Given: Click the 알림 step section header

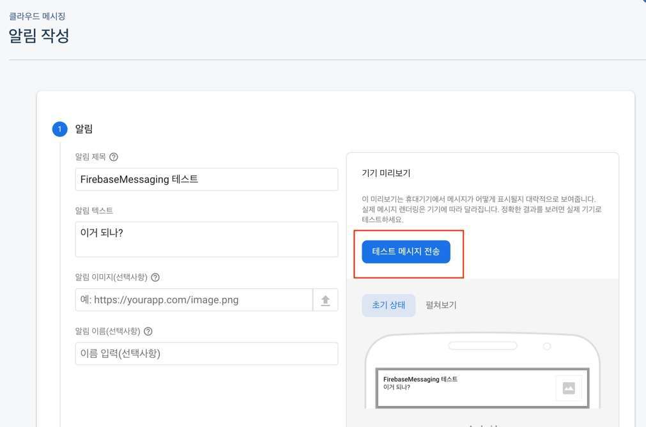Looking at the screenshot, I should [84, 130].
